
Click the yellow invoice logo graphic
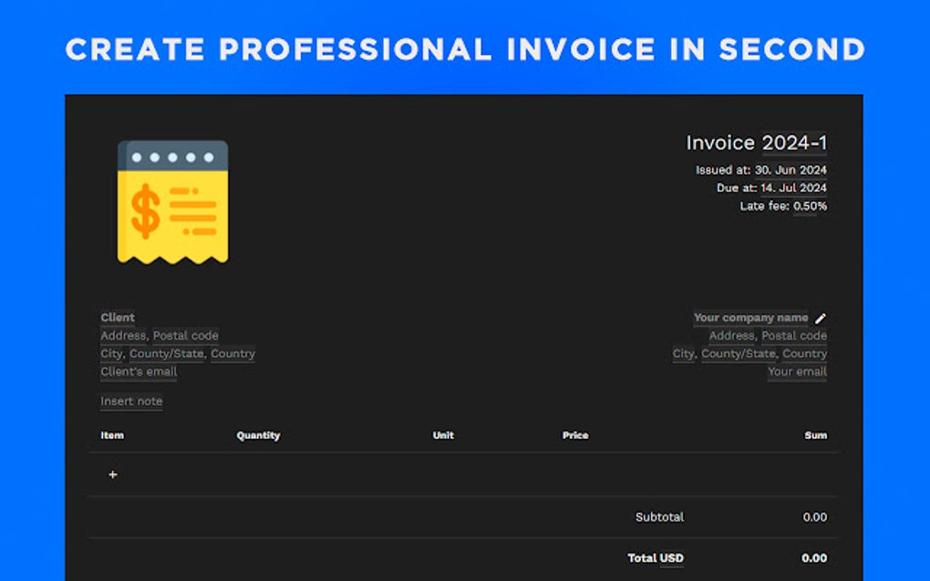tap(171, 202)
